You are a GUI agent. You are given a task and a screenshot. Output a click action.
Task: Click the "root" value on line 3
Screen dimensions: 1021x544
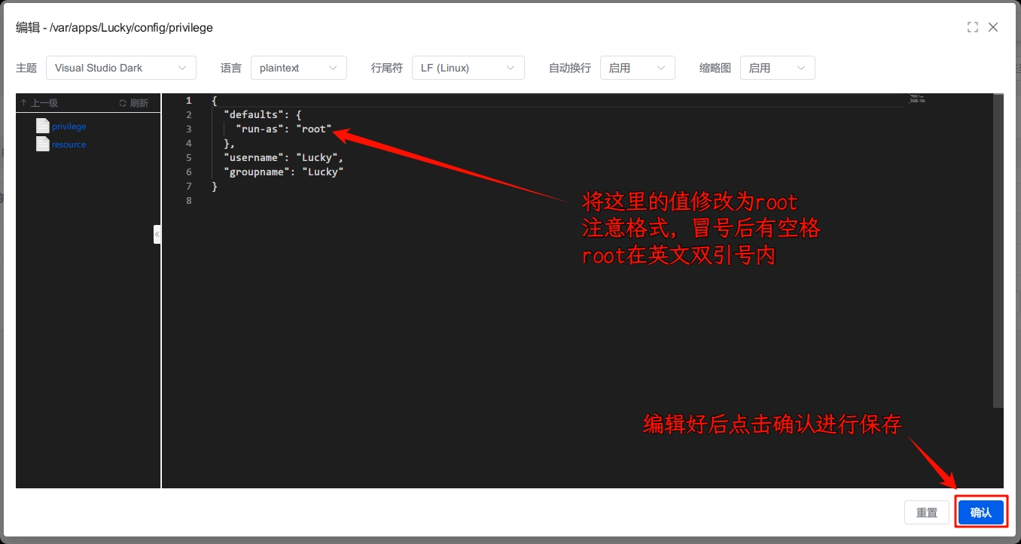point(314,129)
